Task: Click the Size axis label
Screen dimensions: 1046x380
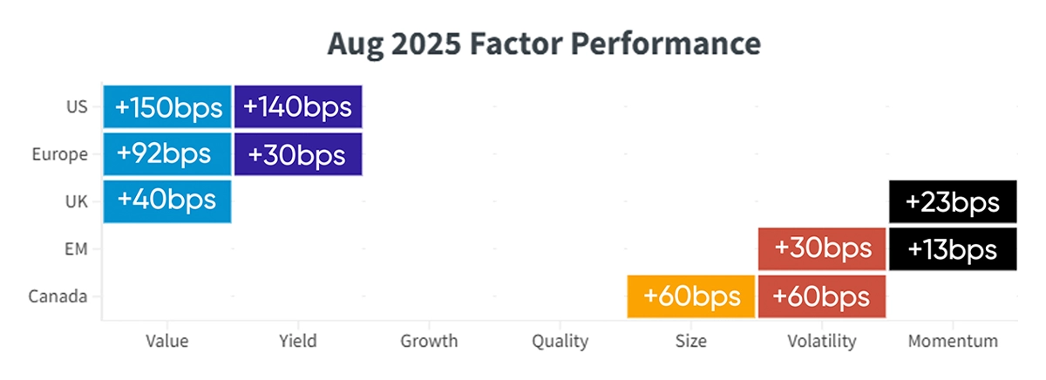Action: (x=691, y=341)
